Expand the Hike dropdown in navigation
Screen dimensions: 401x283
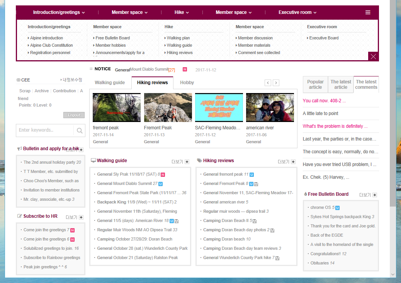click(182, 12)
